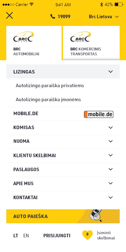
Task: Click the mobile.de logo icon
Action: [99, 114]
